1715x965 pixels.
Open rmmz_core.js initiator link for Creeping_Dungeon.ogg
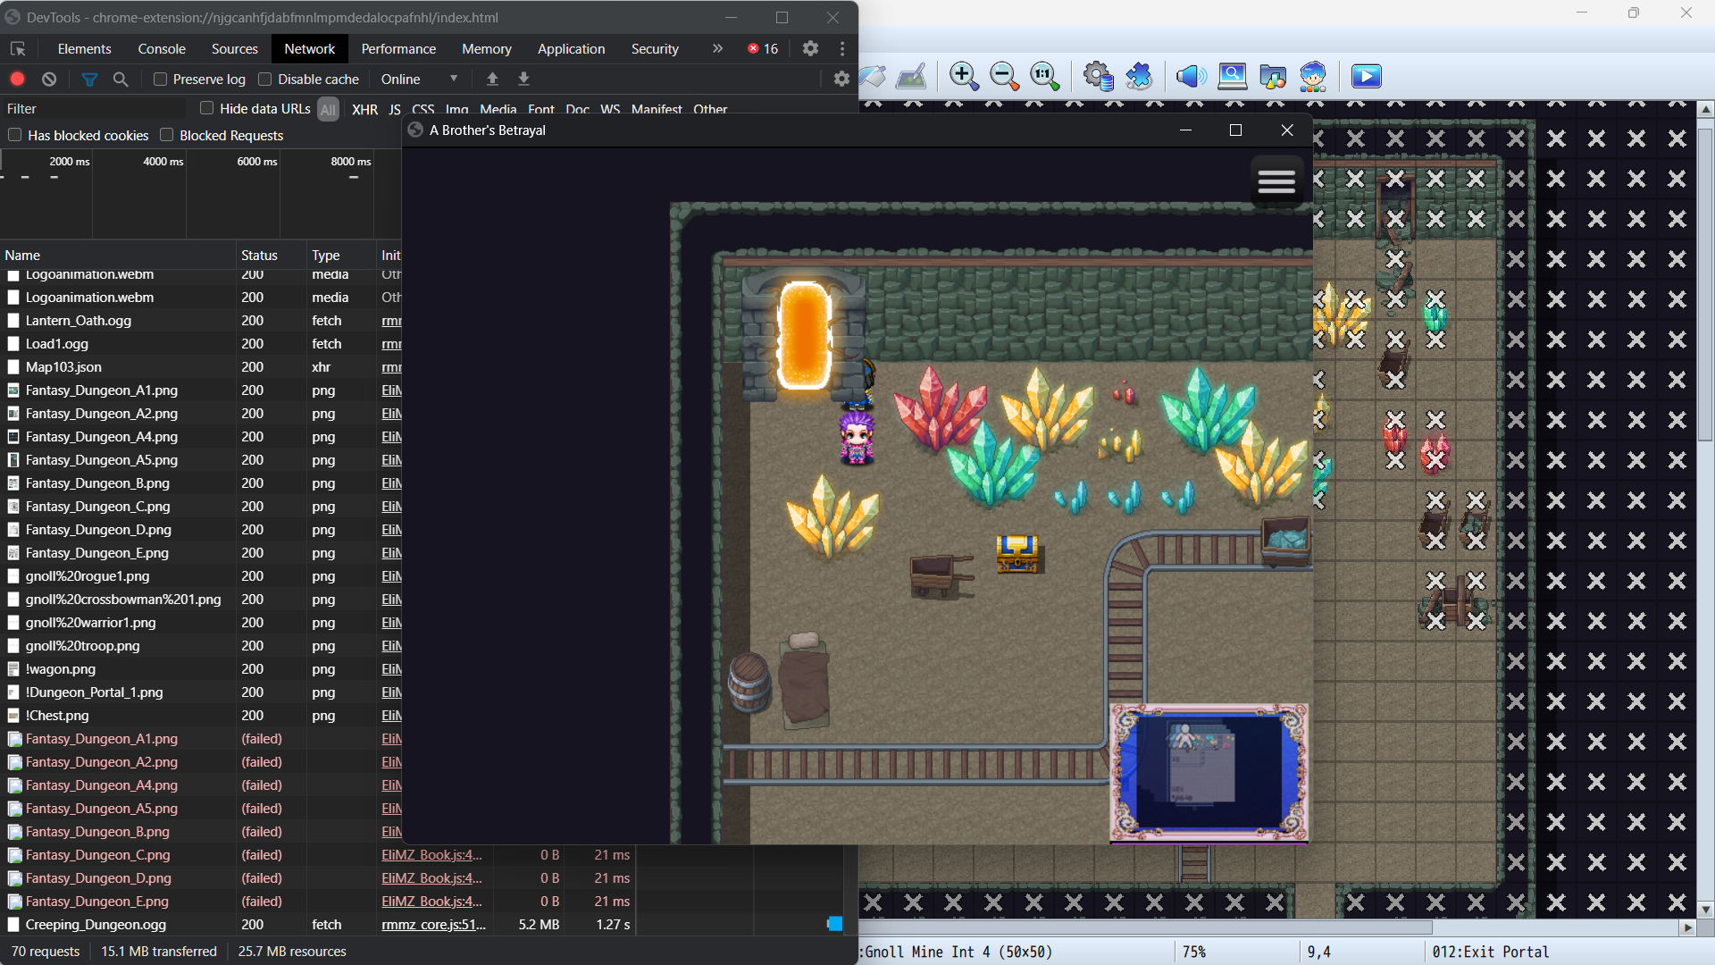click(433, 925)
